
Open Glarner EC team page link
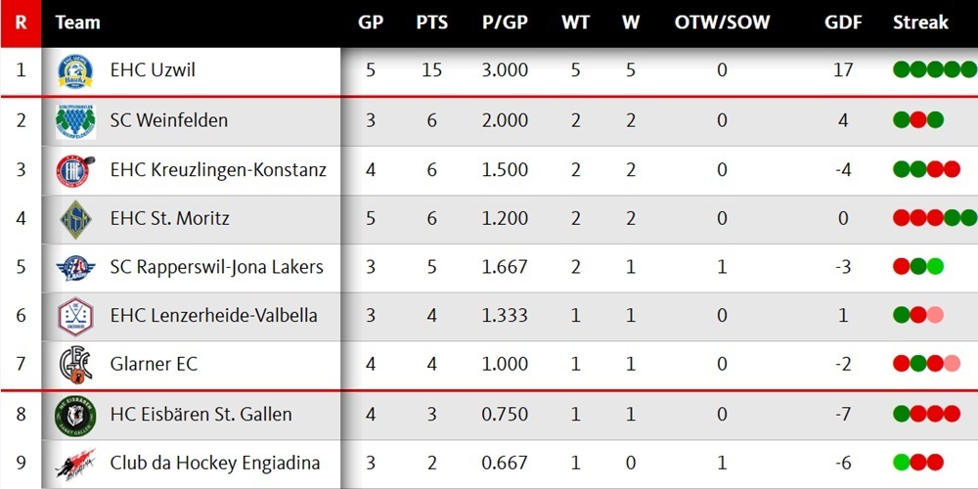point(154,365)
